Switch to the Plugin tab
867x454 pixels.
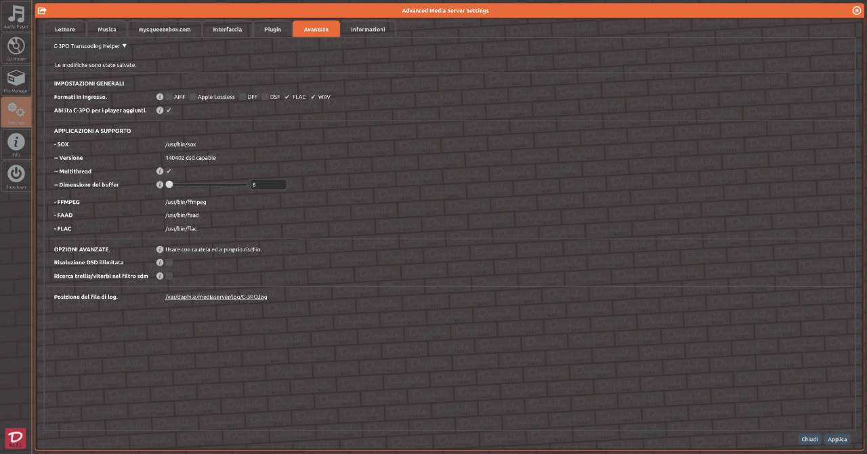272,29
